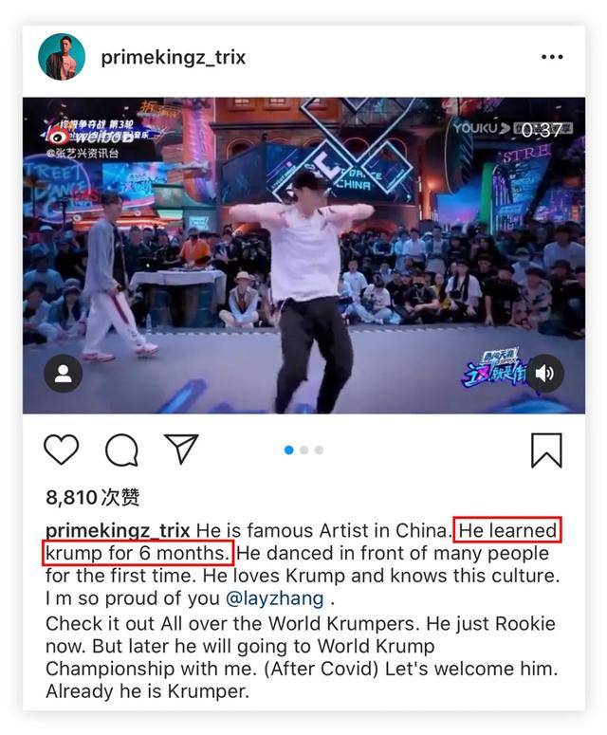
Task: Open primekingz_trix profile picture
Action: (x=62, y=57)
